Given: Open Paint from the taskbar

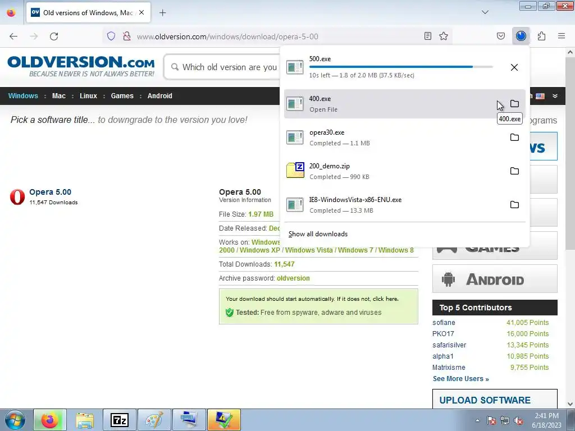Looking at the screenshot, I should [154, 420].
